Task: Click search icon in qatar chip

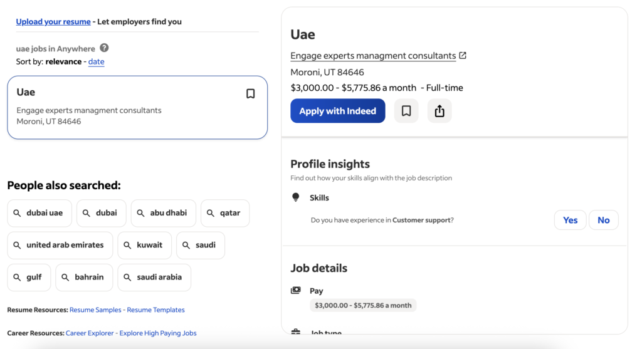Action: coord(211,213)
